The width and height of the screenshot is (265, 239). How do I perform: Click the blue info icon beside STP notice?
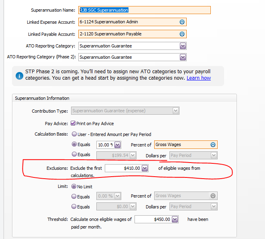click(x=19, y=75)
